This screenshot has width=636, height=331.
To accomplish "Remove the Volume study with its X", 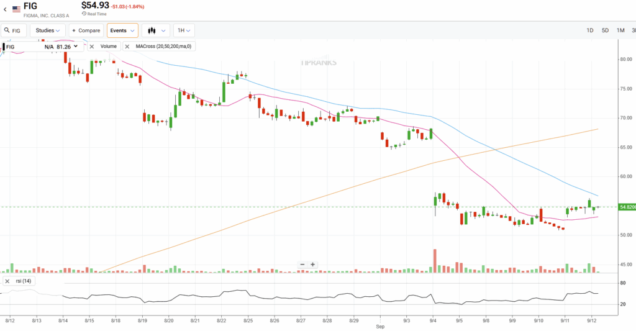I will coord(92,46).
